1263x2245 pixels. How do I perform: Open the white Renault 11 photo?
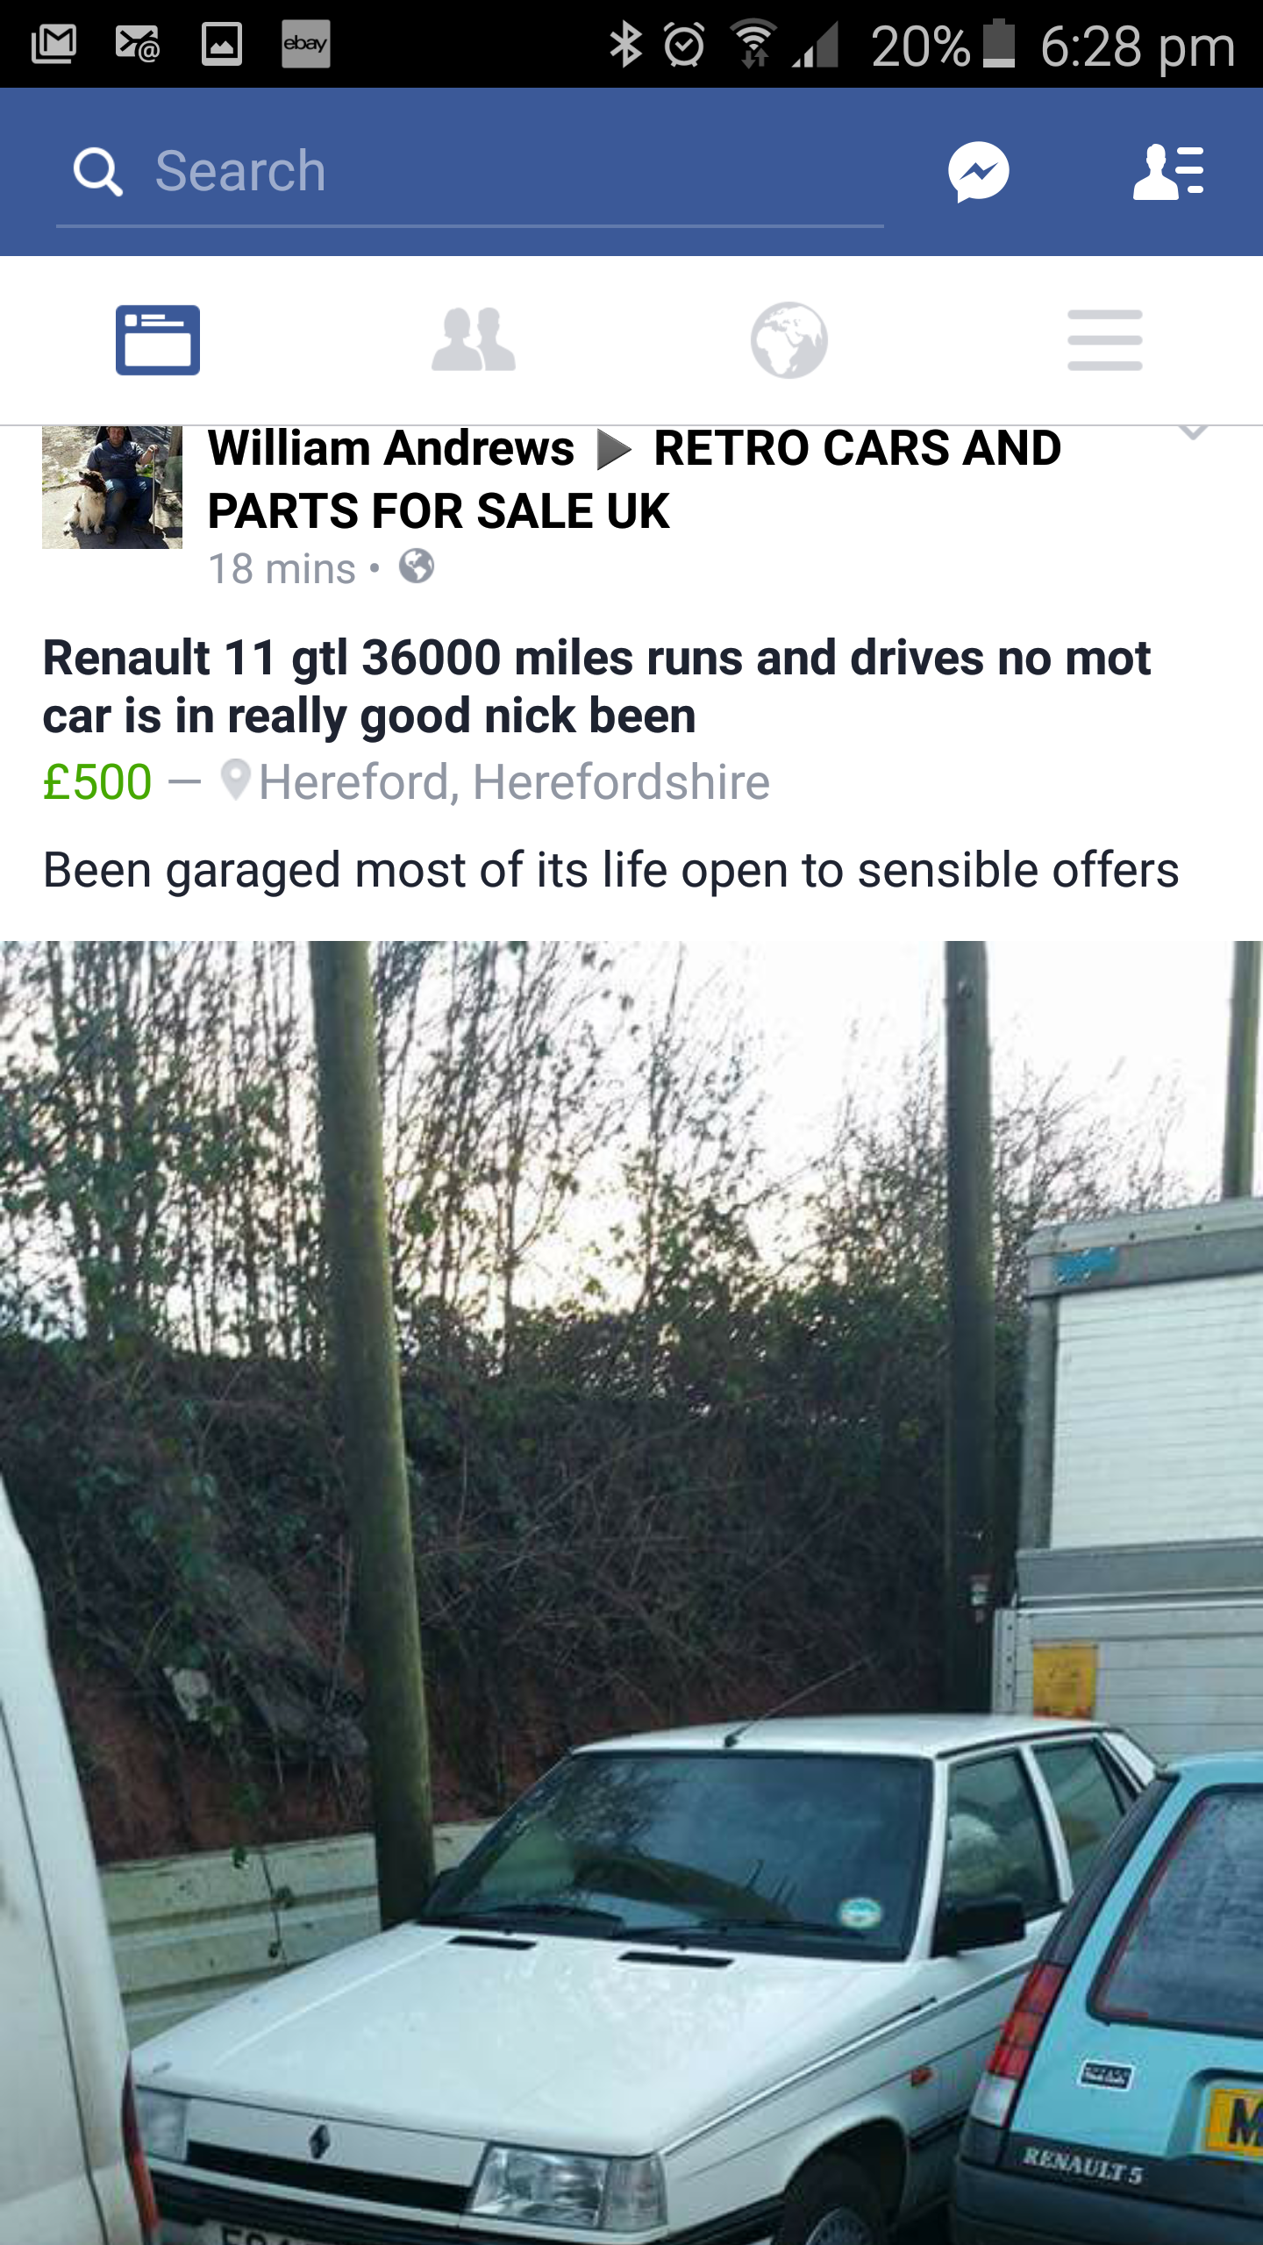pyautogui.click(x=631, y=1593)
